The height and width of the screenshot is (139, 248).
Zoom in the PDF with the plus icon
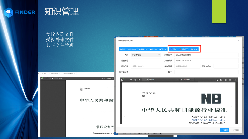coord(181,80)
